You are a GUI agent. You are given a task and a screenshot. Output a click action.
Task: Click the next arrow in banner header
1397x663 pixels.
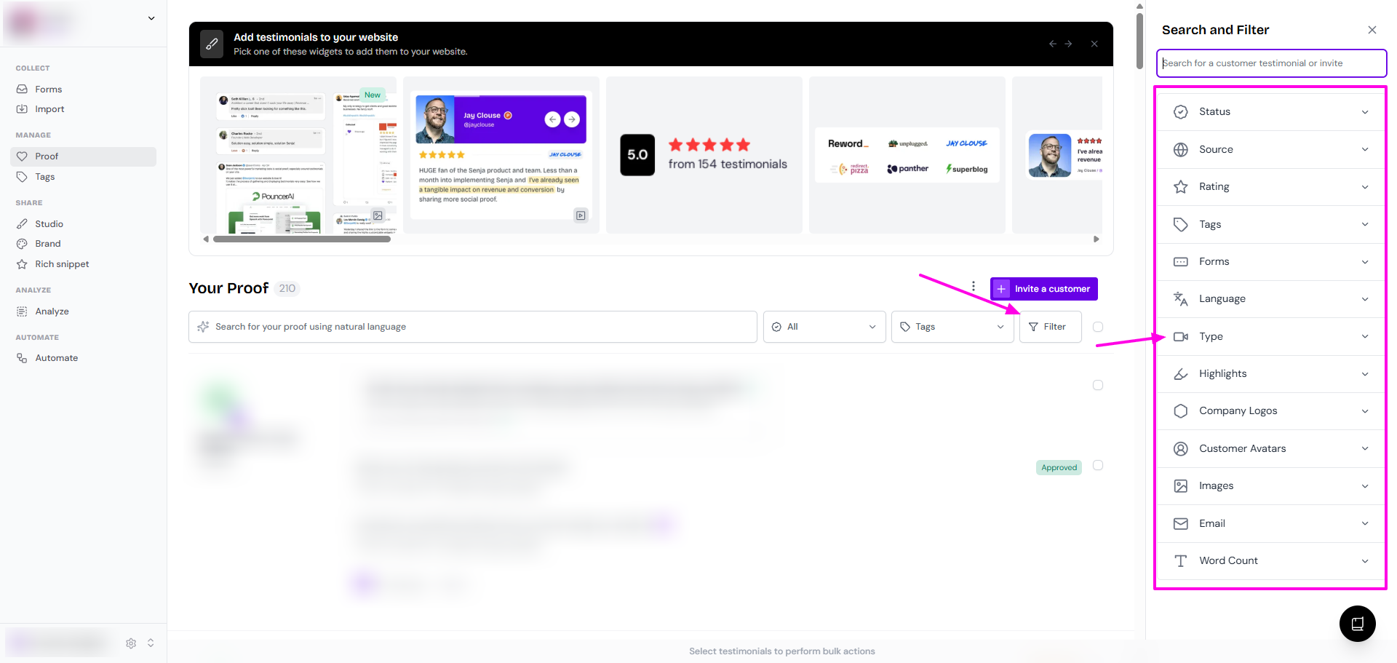point(1068,44)
